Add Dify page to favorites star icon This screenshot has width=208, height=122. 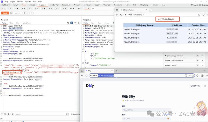193,75
